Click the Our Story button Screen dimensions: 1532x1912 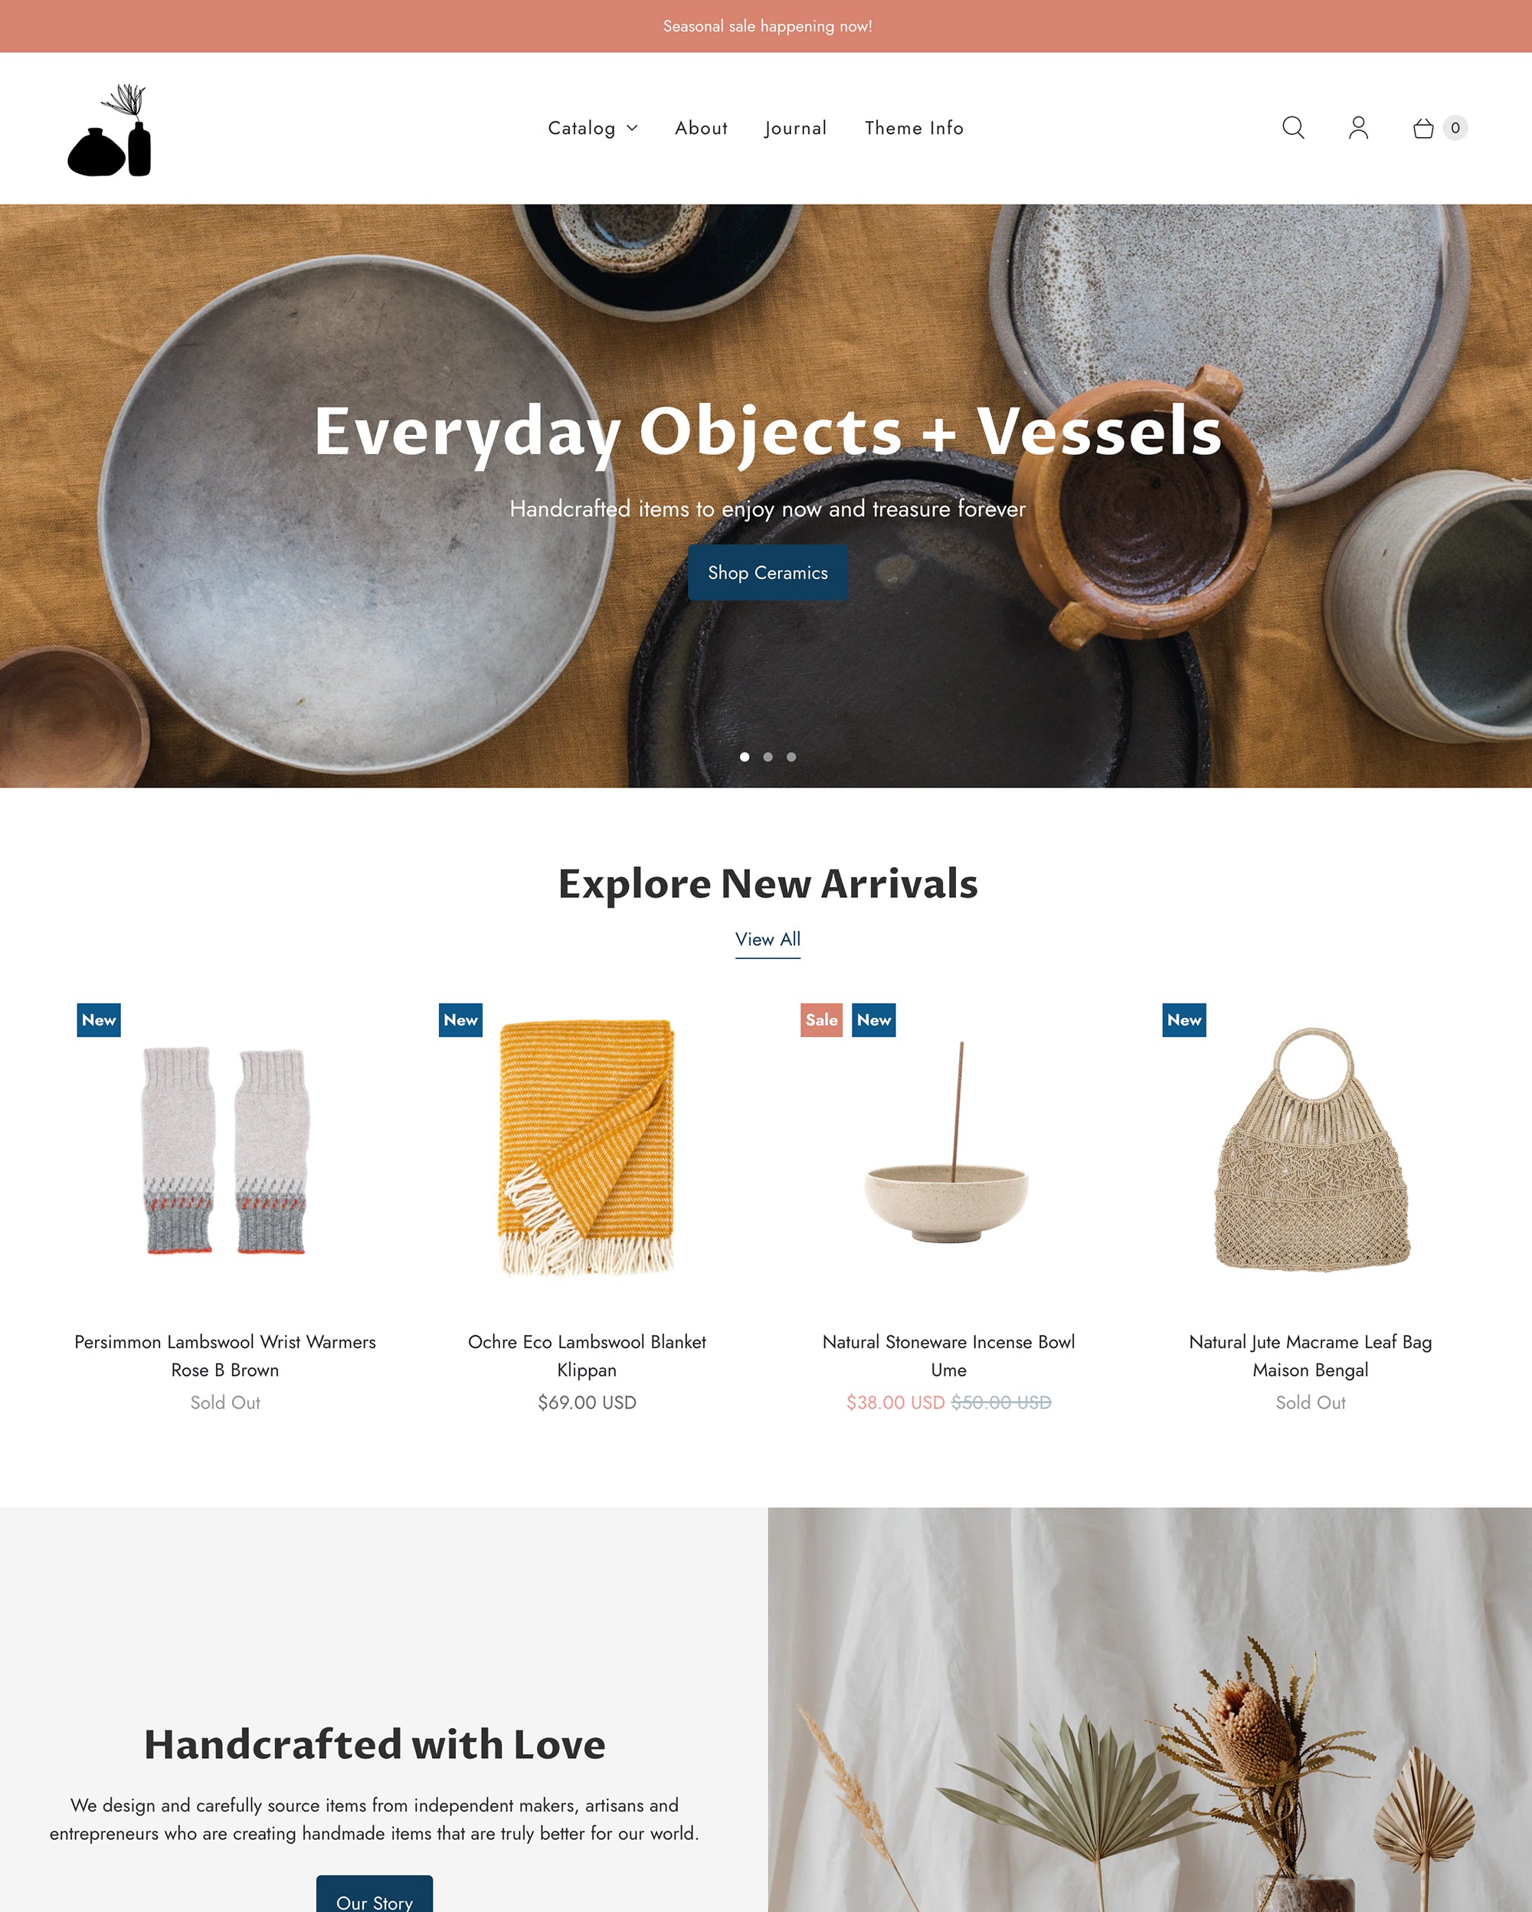pos(374,1895)
